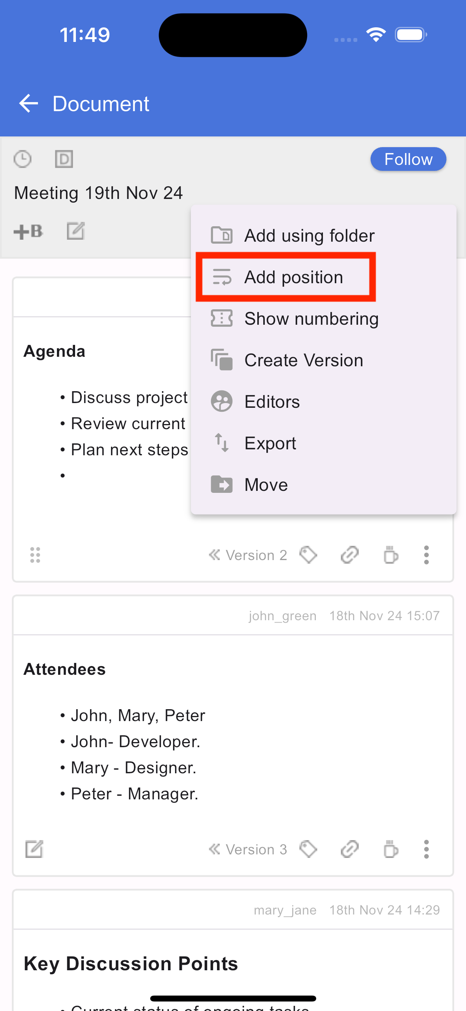Tap the back arrow next to Document
The width and height of the screenshot is (466, 1011).
click(28, 104)
